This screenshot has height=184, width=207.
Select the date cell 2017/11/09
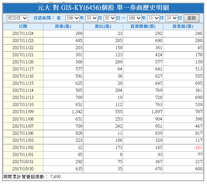click(x=23, y=112)
